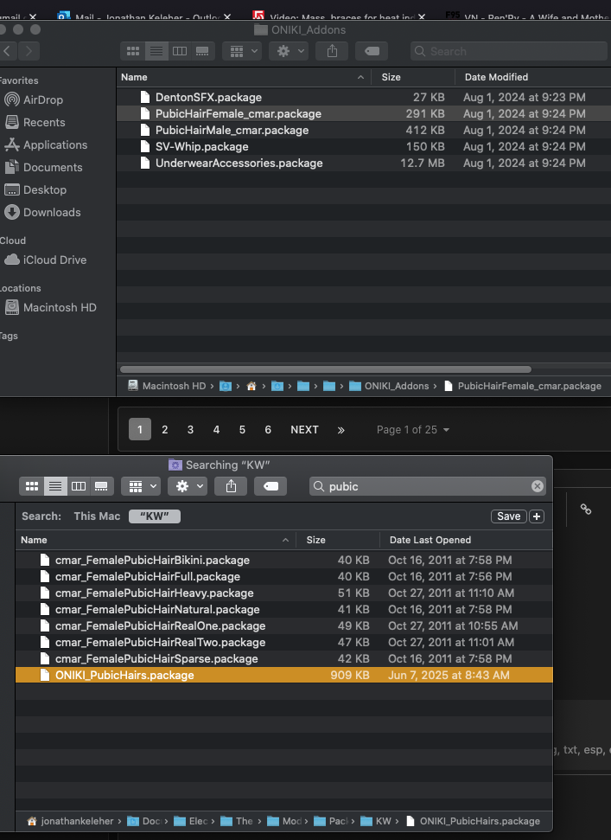Click link chain icon in browser page
The image size is (611, 840).
point(586,509)
